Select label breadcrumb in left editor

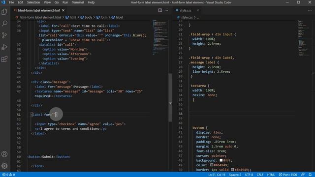(117, 17)
